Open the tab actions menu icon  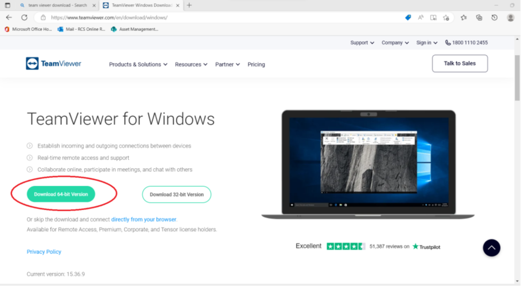7,5
